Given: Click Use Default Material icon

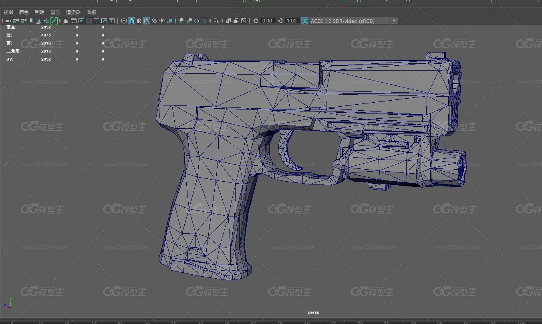Looking at the screenshot, I should tap(139, 21).
